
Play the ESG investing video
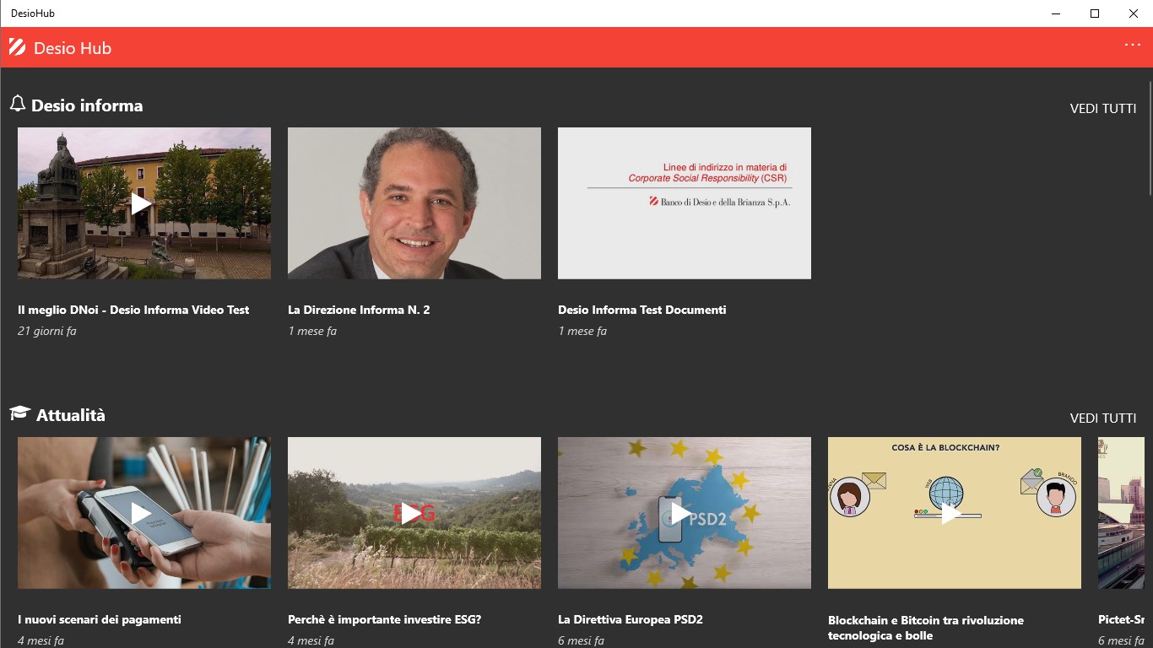click(412, 513)
